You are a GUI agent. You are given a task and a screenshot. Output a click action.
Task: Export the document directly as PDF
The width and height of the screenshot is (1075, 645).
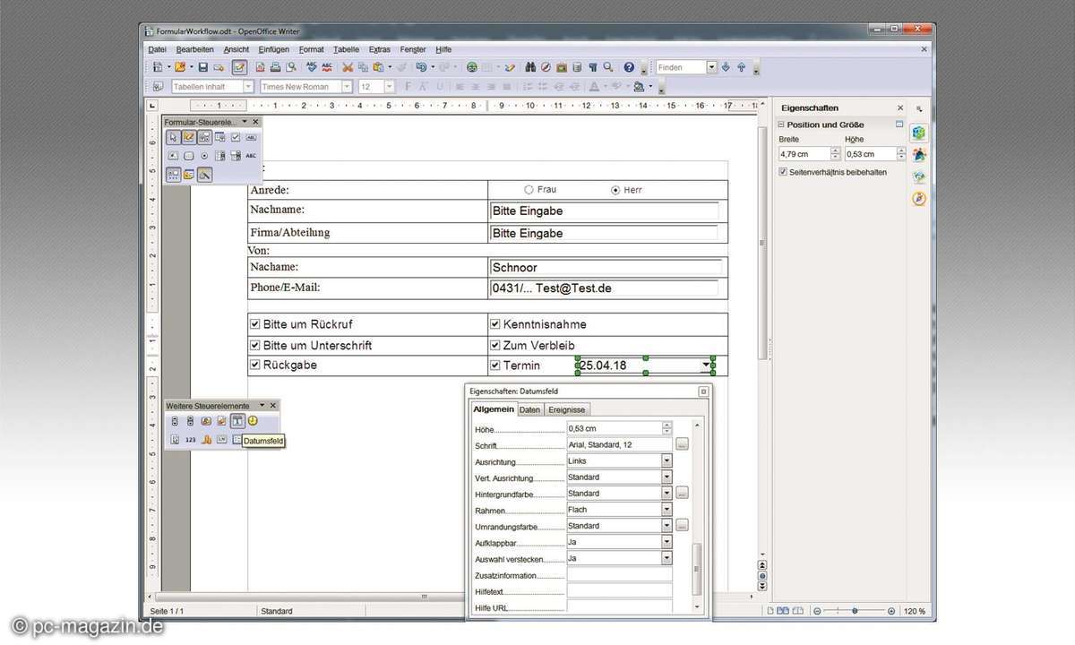261,67
